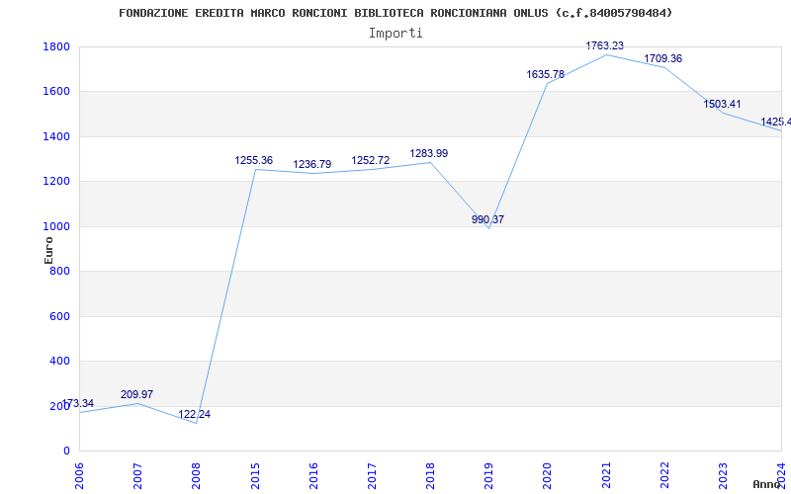This screenshot has width=791, height=494.
Task: Click data label 1283.99
Action: click(x=429, y=153)
